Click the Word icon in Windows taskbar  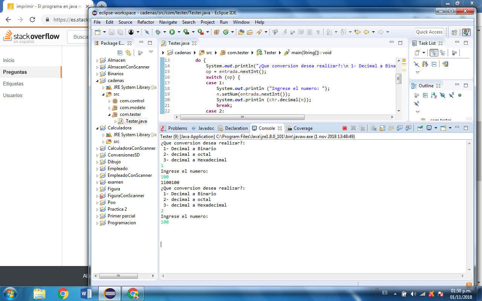[86, 293]
